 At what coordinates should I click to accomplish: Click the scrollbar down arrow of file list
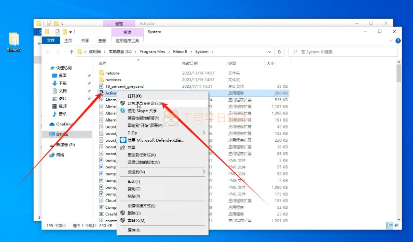399,219
